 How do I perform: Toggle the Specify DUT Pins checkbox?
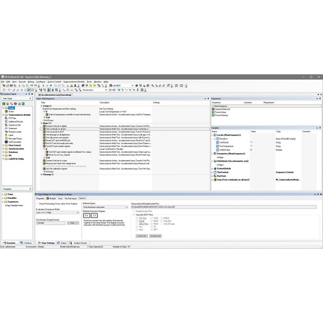[133, 215]
